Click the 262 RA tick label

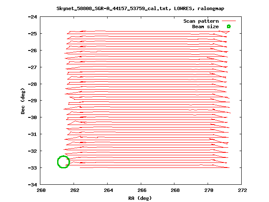[75, 190]
